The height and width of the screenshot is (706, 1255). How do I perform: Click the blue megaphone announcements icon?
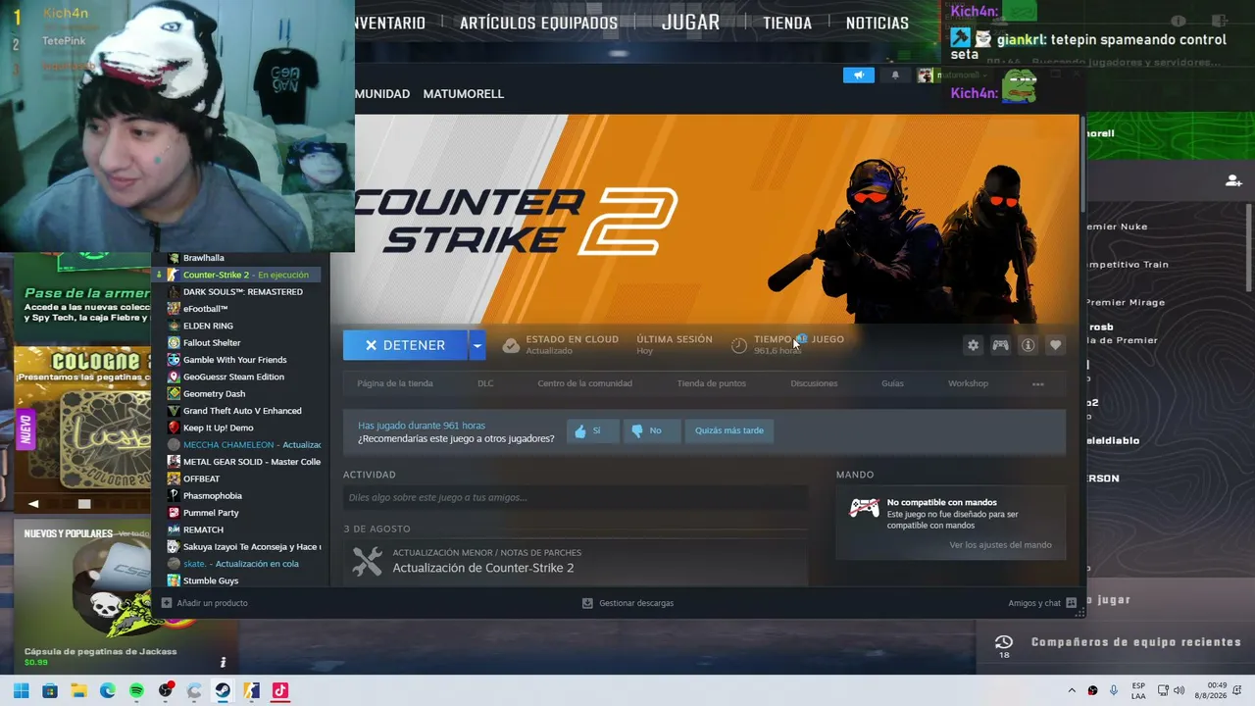pyautogui.click(x=858, y=75)
